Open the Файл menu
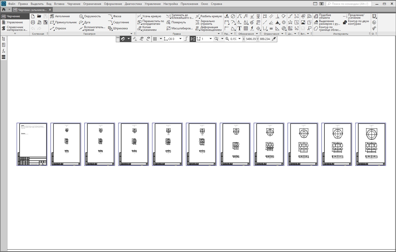Image resolution: width=396 pixels, height=252 pixels. coord(12,4)
